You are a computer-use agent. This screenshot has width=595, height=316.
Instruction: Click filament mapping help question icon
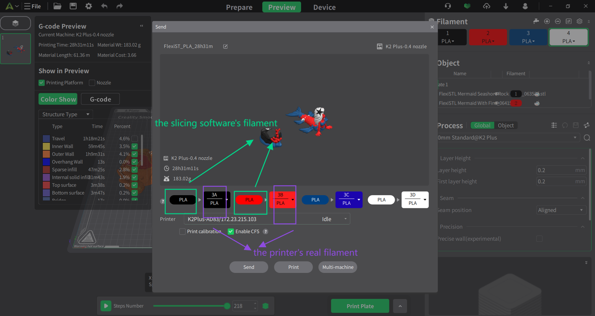click(162, 201)
